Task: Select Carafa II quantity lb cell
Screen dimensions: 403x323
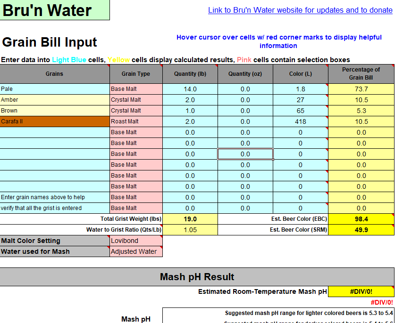Action: [190, 121]
